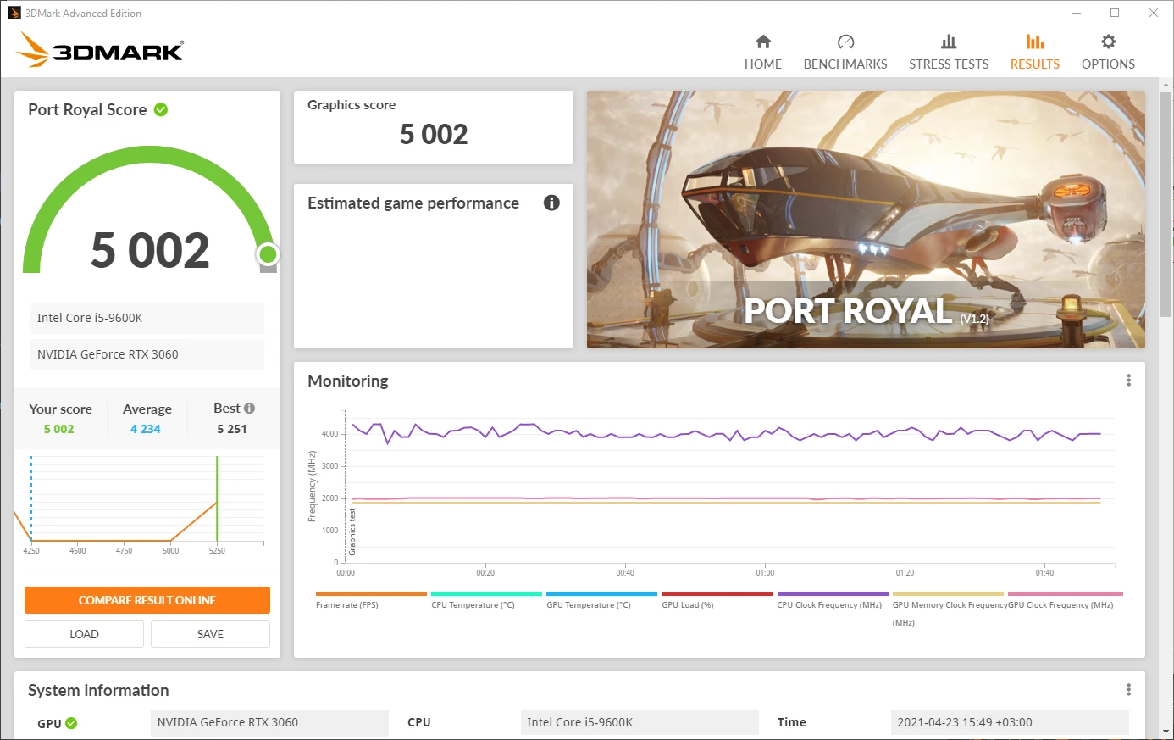The height and width of the screenshot is (740, 1174).
Task: Toggle the CPU Clock Frequency purple legend
Action: coord(832,600)
